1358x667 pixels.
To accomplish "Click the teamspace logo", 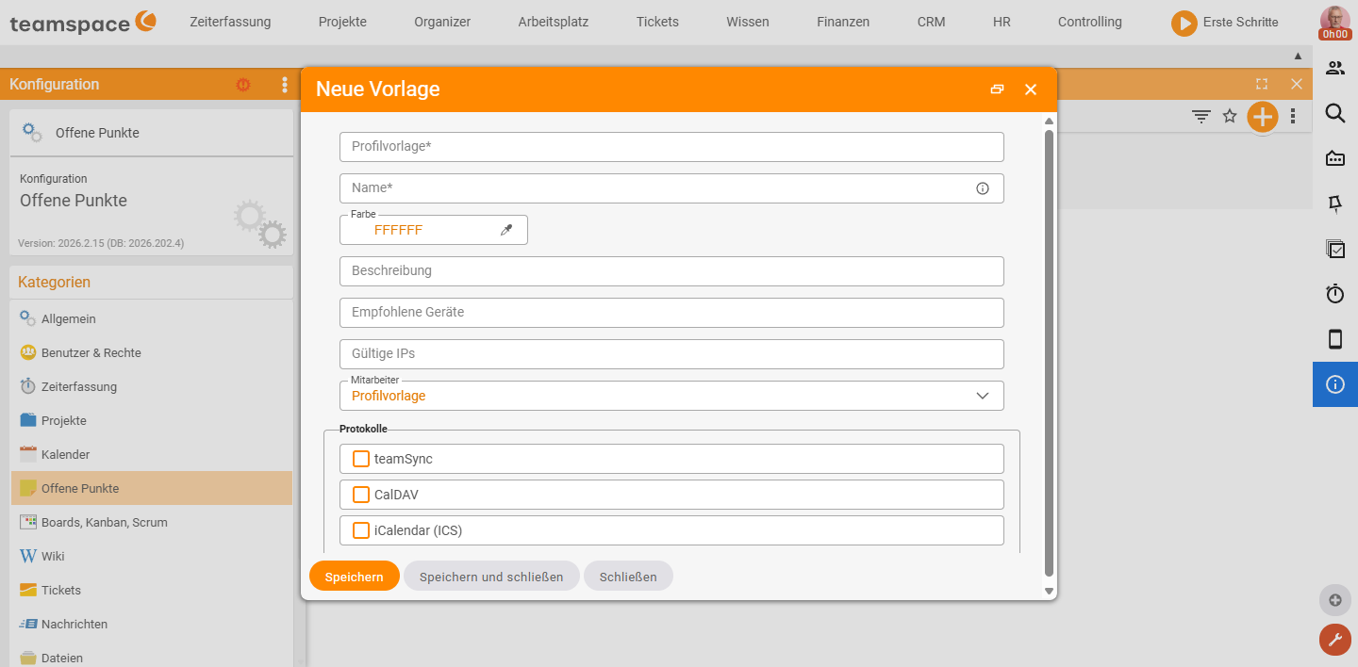I will click(83, 22).
